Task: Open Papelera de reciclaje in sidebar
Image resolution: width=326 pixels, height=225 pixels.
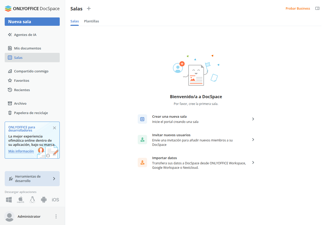Action: (31, 113)
